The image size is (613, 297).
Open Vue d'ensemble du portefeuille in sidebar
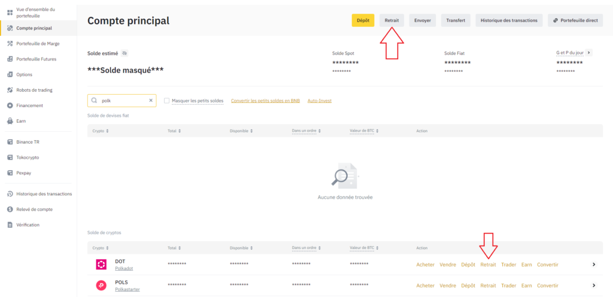click(x=38, y=13)
